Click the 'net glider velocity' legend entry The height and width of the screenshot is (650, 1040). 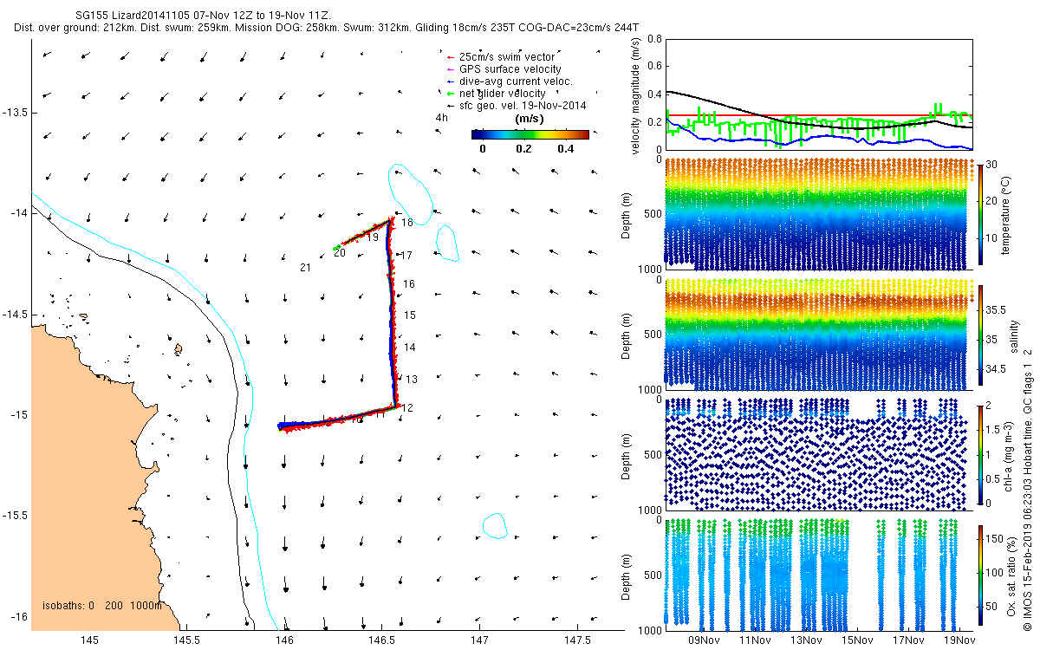pos(502,94)
